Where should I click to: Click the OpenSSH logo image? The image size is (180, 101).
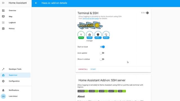[90, 25]
